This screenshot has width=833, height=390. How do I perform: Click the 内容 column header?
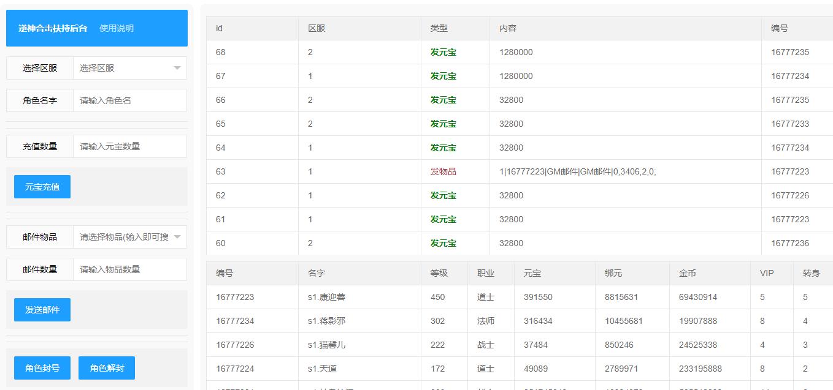pos(508,28)
